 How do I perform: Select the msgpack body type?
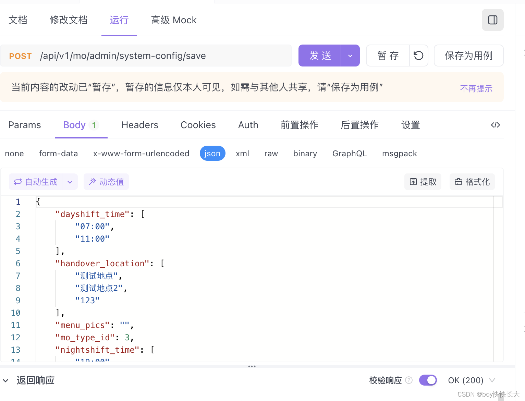click(x=400, y=154)
